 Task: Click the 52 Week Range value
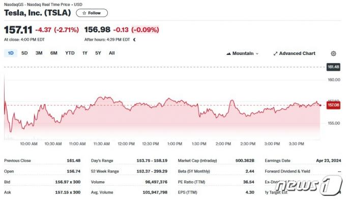coord(152,172)
